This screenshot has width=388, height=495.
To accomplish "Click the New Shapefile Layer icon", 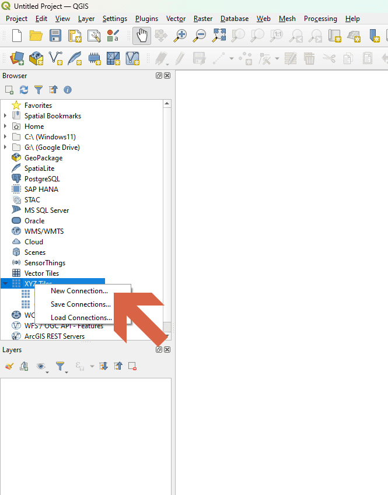I will pyautogui.click(x=55, y=58).
